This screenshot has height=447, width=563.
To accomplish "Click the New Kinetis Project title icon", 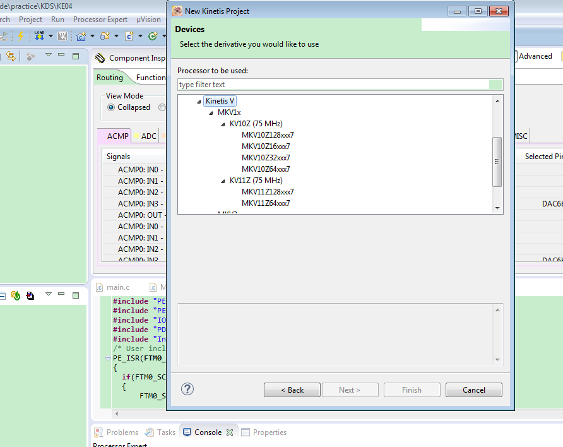I will (x=177, y=11).
